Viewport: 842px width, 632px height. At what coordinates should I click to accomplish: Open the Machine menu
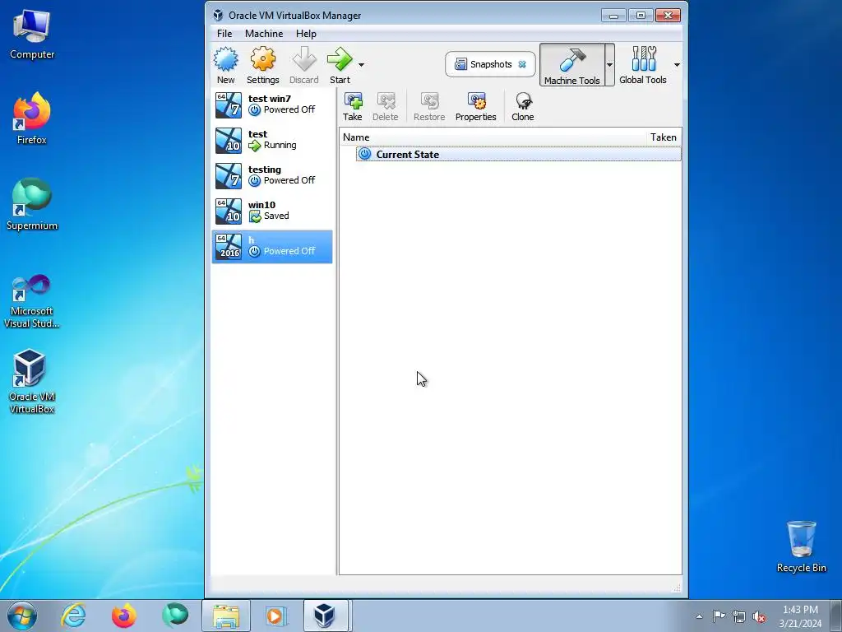[x=264, y=33]
